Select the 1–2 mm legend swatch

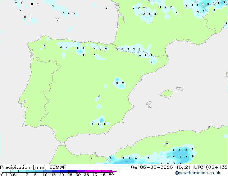click(x=23, y=171)
